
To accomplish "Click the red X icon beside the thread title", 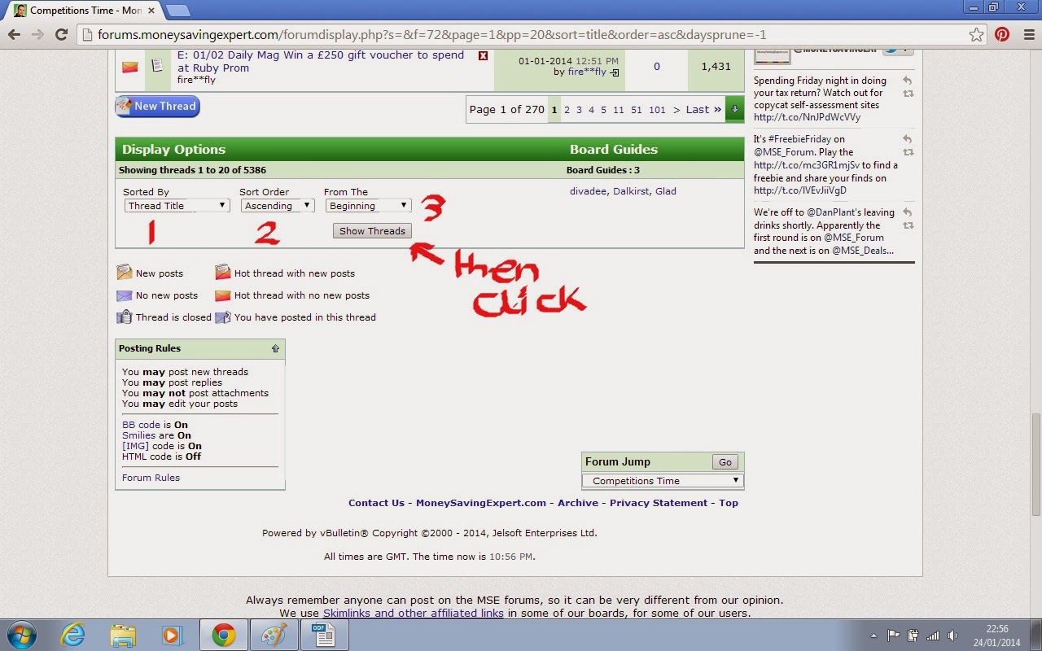I will (x=483, y=55).
